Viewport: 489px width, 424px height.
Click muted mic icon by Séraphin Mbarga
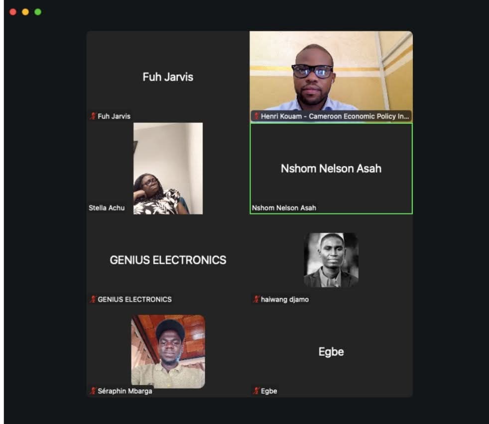pos(93,391)
